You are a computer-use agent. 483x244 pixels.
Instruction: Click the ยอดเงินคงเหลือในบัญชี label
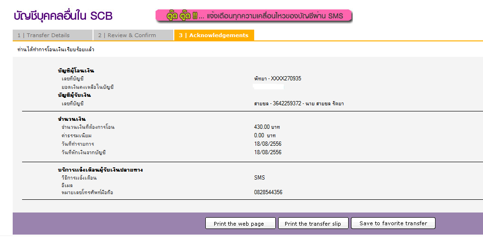point(87,87)
